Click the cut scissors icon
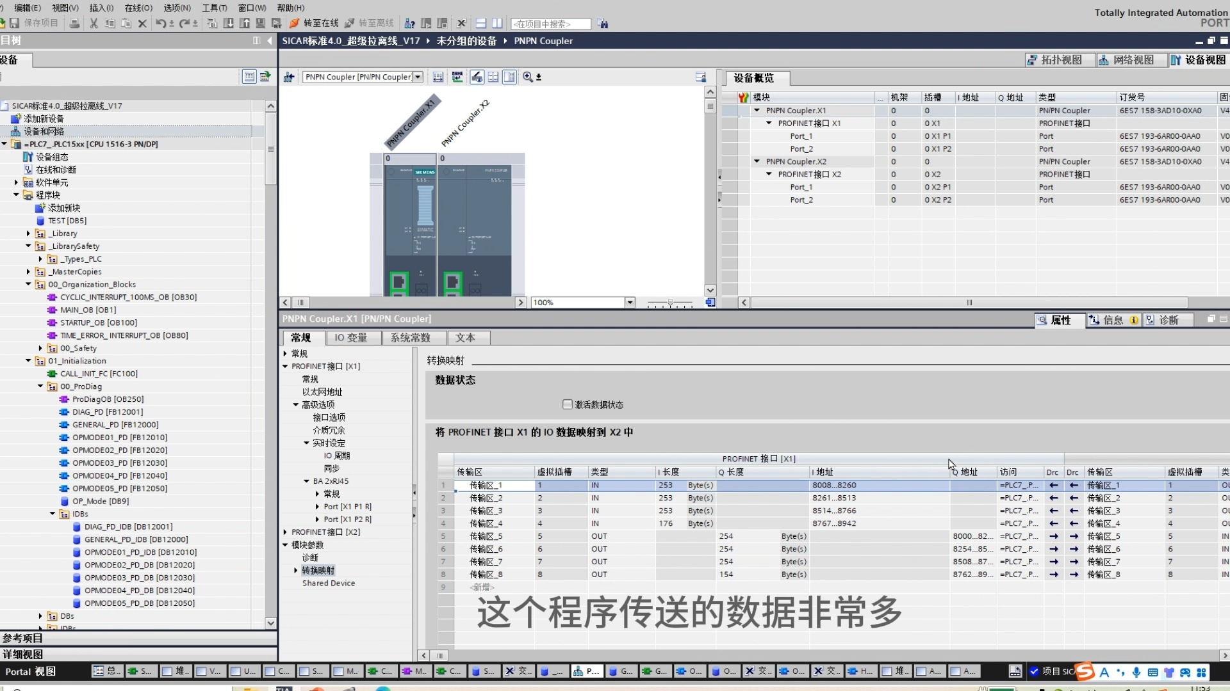The image size is (1230, 691). [x=94, y=24]
